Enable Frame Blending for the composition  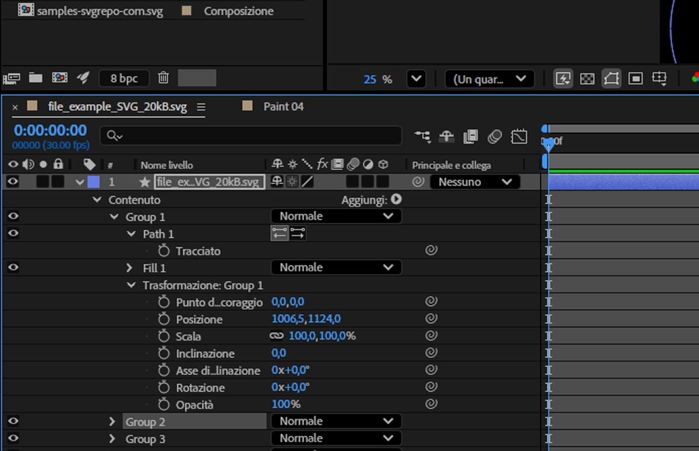tap(471, 137)
